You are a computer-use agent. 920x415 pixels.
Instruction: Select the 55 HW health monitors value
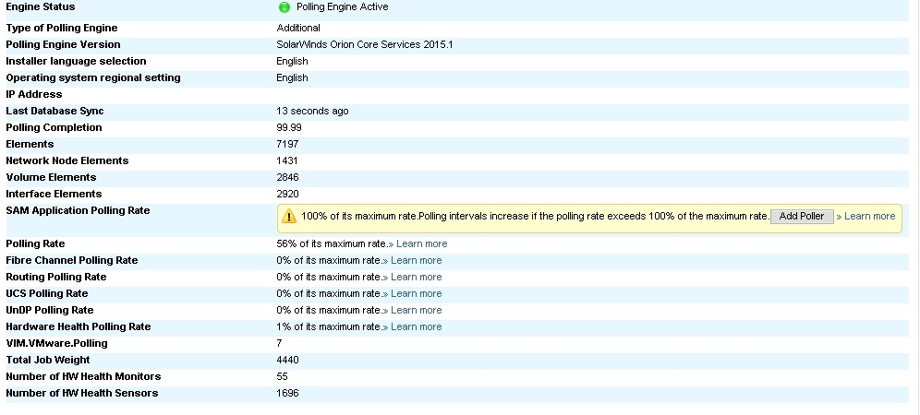pos(283,377)
